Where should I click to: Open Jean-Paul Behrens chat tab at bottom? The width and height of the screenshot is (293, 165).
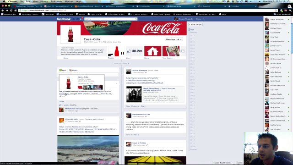click(x=224, y=163)
